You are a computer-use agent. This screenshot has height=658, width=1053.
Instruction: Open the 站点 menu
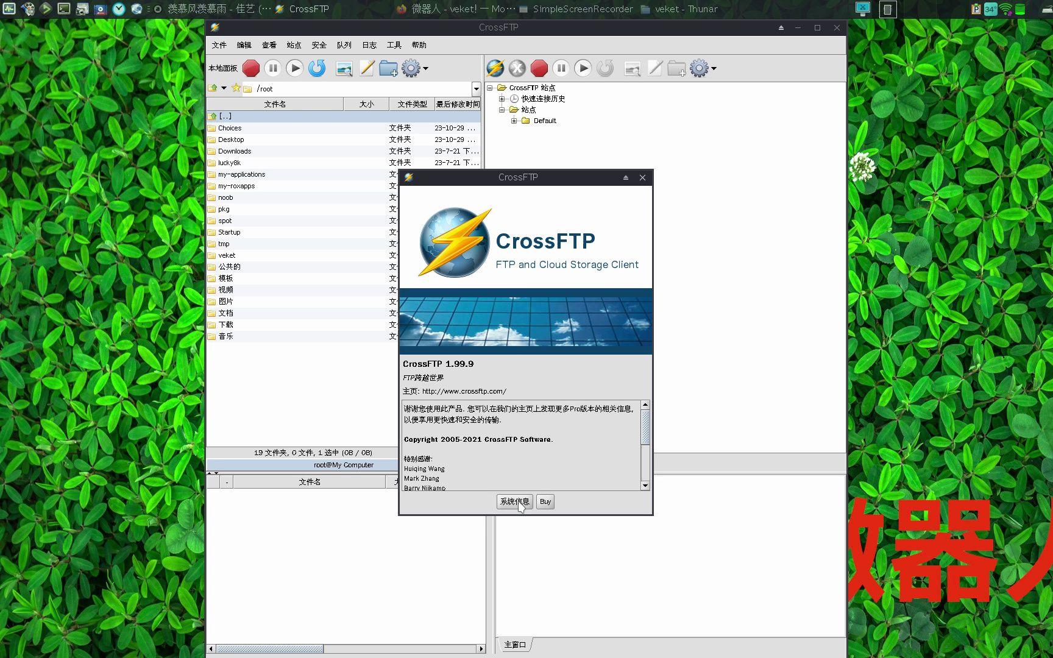point(294,45)
